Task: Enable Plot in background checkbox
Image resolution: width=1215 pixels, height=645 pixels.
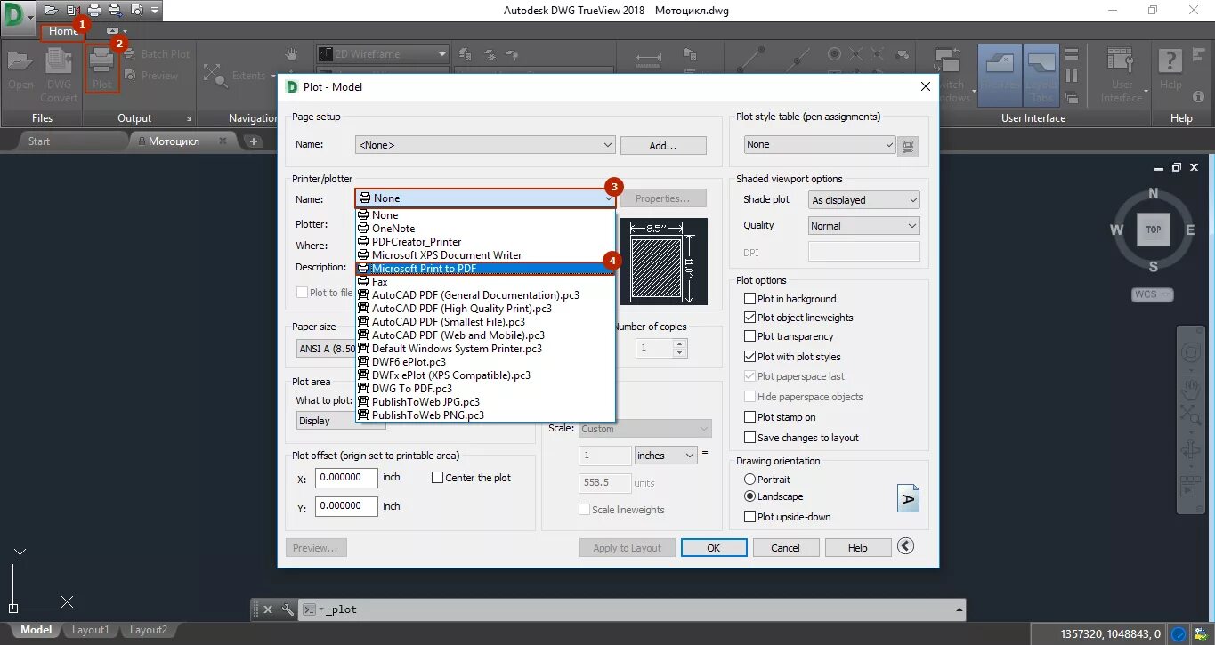Action: [749, 299]
